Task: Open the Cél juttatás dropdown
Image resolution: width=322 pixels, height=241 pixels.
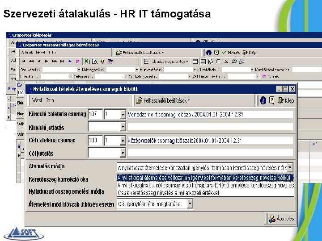Action: pyautogui.click(x=123, y=153)
